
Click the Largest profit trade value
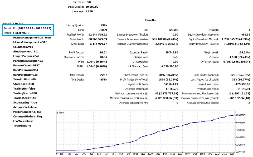(171, 84)
